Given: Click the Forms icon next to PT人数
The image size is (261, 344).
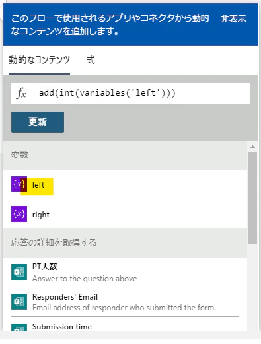Looking at the screenshot, I should [x=19, y=272].
